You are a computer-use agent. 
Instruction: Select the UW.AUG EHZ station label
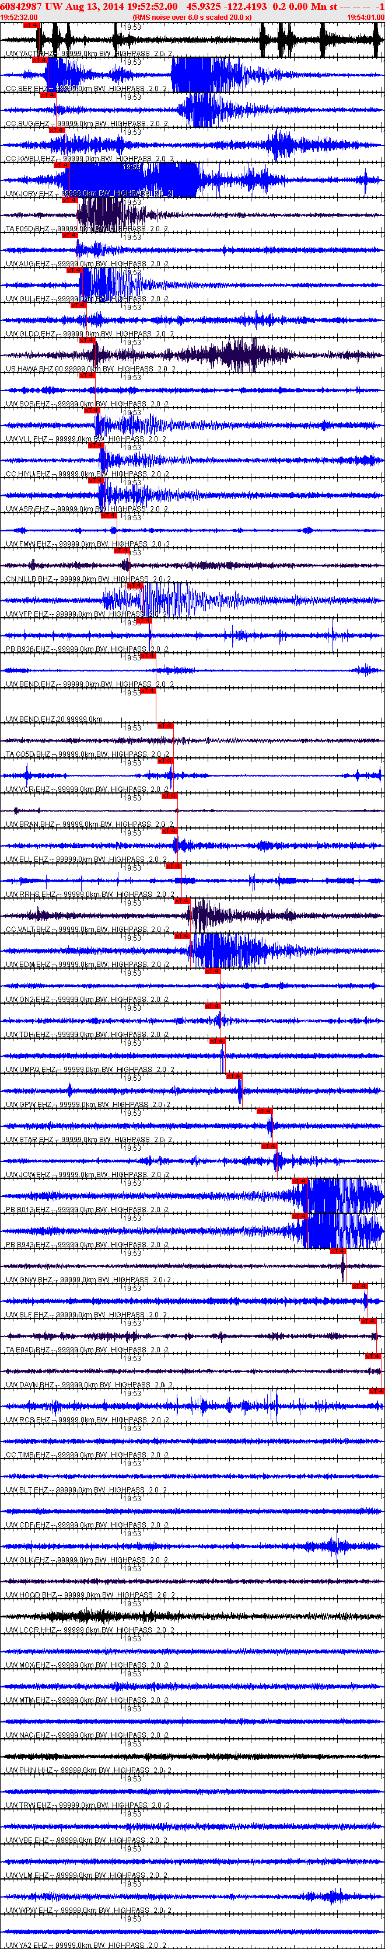point(87,264)
